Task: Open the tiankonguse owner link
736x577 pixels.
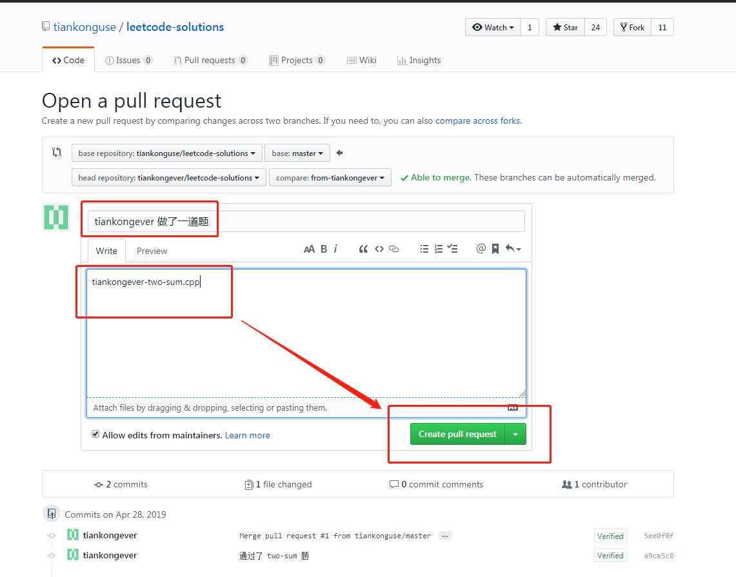Action: coord(85,27)
